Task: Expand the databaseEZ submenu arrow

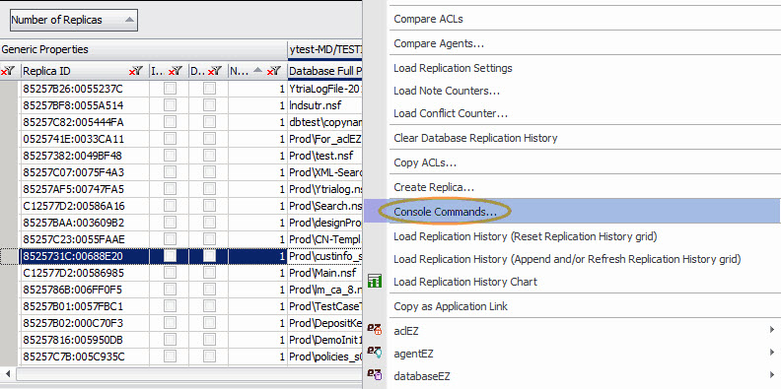Action: pyautogui.click(x=771, y=375)
